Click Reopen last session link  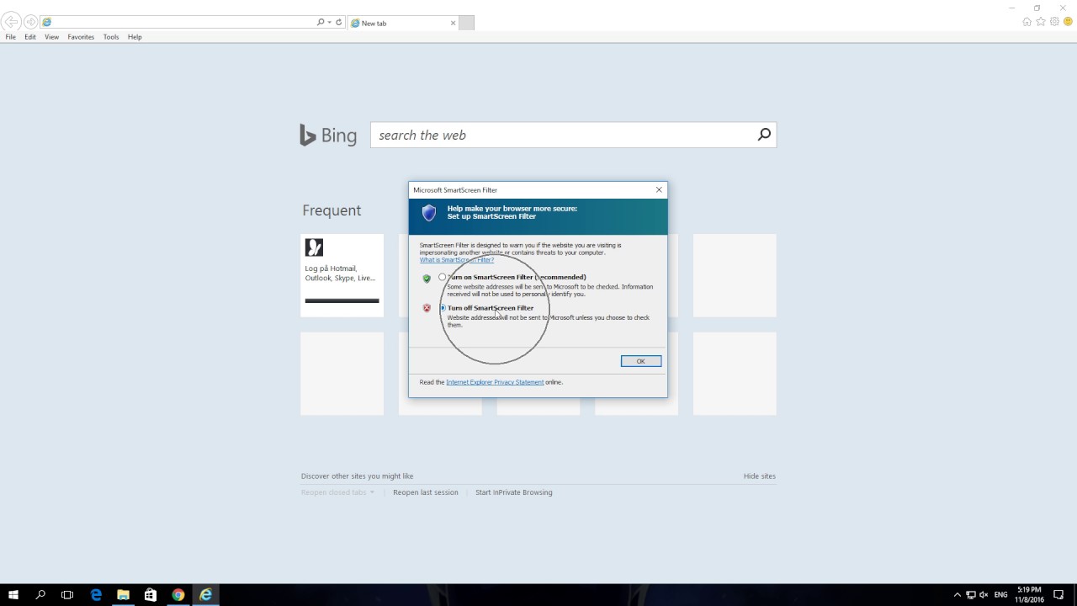coord(426,492)
